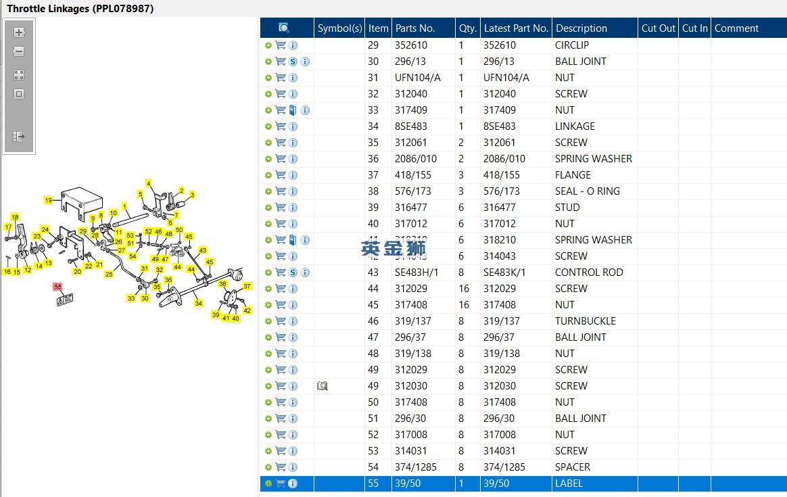Click the single-square fit icon in diagram toolbar

click(18, 94)
